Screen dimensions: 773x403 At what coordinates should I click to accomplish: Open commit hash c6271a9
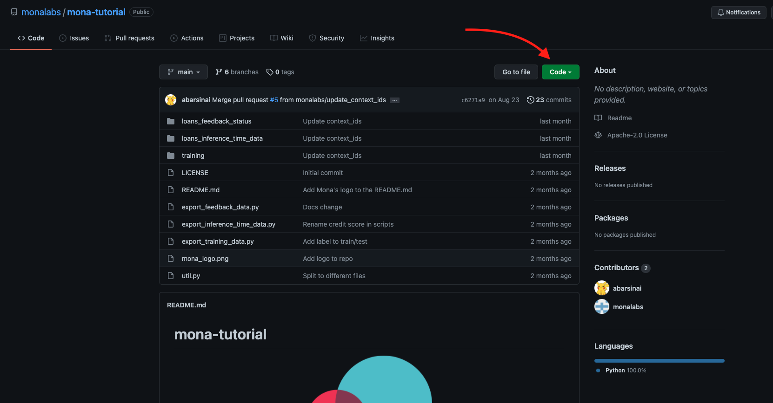[x=473, y=100]
